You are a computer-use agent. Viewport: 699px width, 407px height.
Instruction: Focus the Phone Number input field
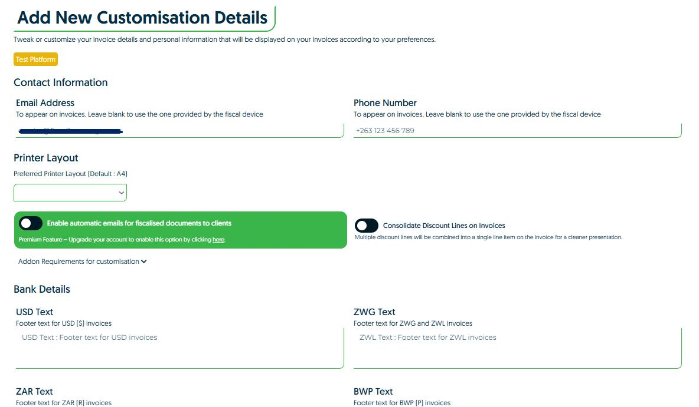tap(517, 131)
